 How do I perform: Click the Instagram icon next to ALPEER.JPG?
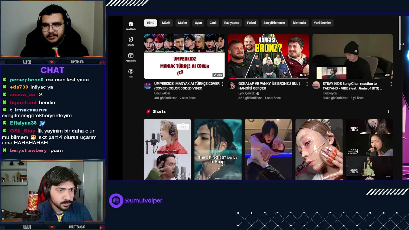(x=102, y=62)
